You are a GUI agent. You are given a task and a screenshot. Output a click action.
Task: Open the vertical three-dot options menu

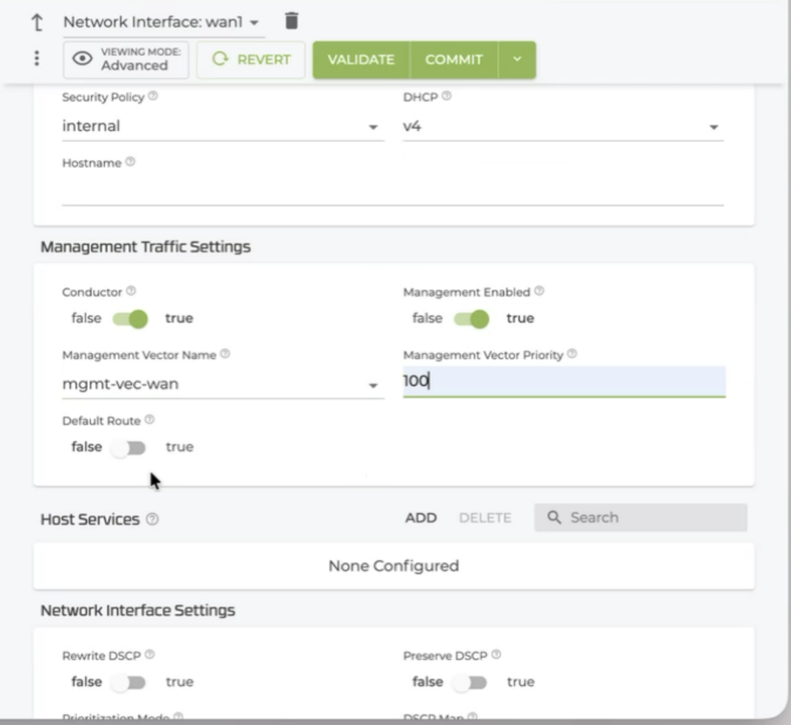(36, 59)
